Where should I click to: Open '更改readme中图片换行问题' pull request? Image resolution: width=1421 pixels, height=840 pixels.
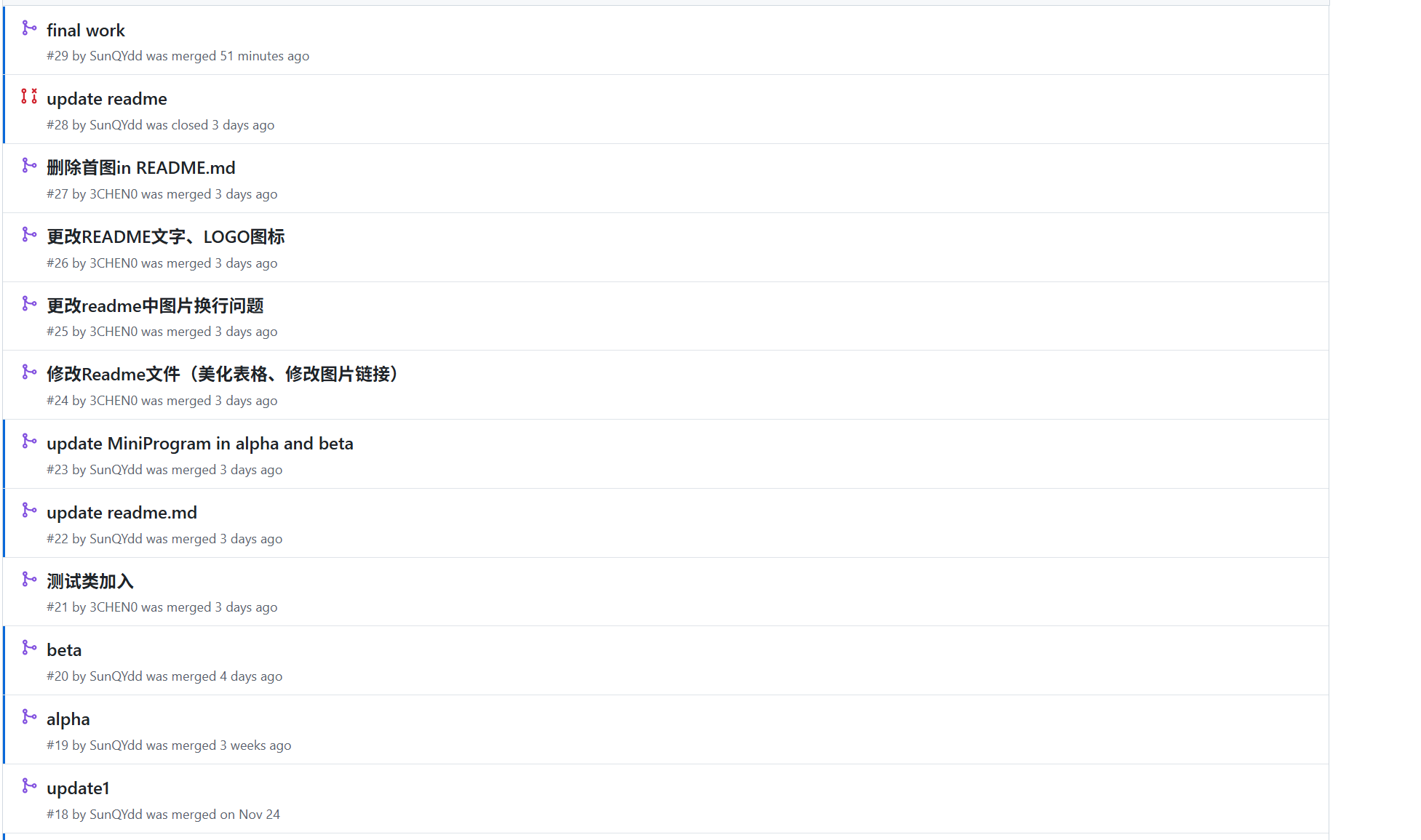pyautogui.click(x=155, y=306)
